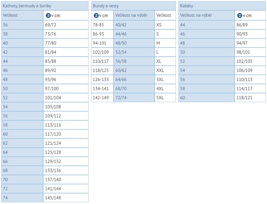Select the 5XL size cell

coord(165,97)
